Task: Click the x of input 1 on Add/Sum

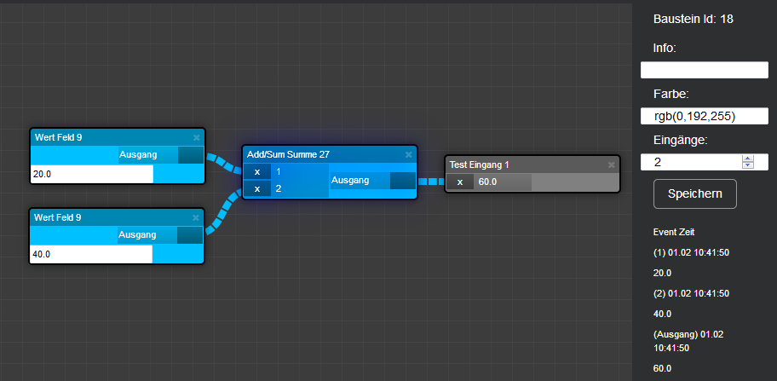Action: tap(257, 172)
